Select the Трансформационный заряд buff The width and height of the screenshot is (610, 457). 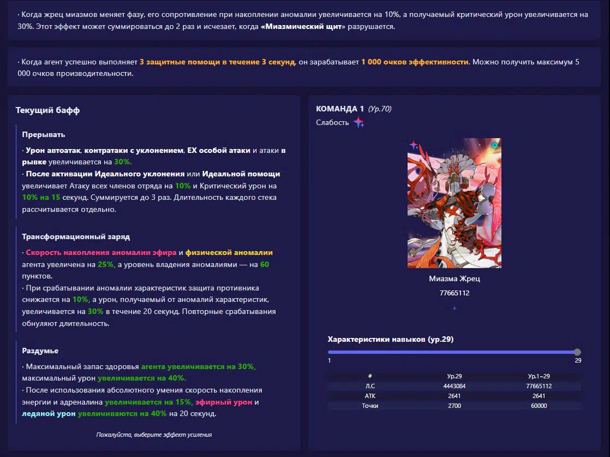point(154,280)
